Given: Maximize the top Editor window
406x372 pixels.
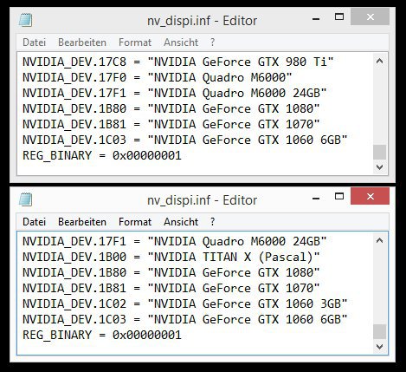Looking at the screenshot, I should pyautogui.click(x=339, y=16).
